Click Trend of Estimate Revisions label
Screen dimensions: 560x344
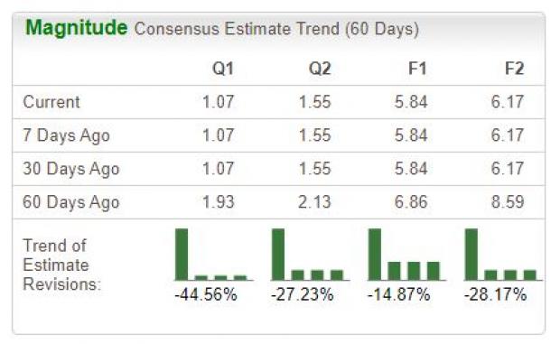pyautogui.click(x=61, y=265)
